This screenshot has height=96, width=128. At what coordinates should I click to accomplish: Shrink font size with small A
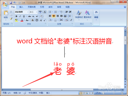click(x=45, y=20)
